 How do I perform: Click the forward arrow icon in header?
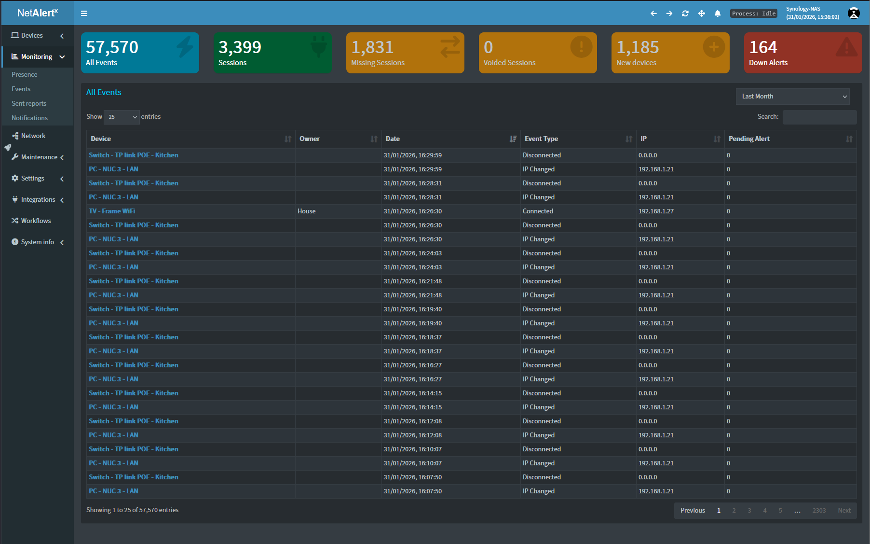(669, 14)
